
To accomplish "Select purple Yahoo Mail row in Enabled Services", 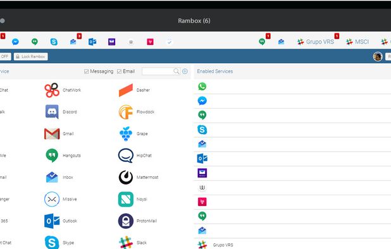I will (292, 173).
